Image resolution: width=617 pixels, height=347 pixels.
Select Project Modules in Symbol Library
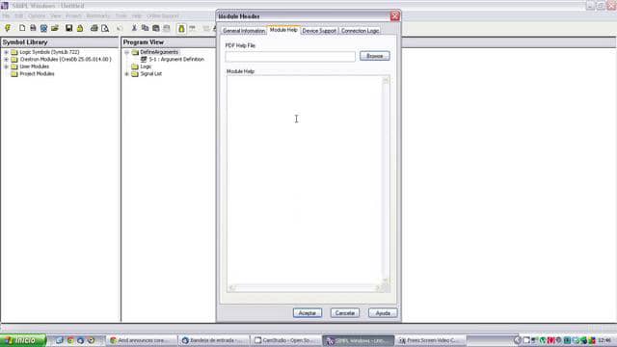(37, 74)
